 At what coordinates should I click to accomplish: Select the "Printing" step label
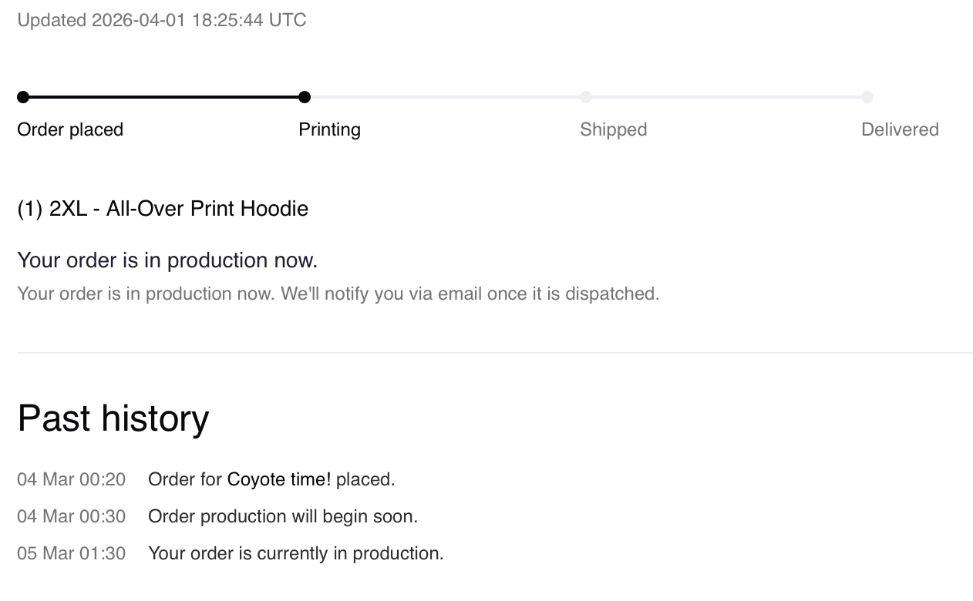[x=329, y=129]
